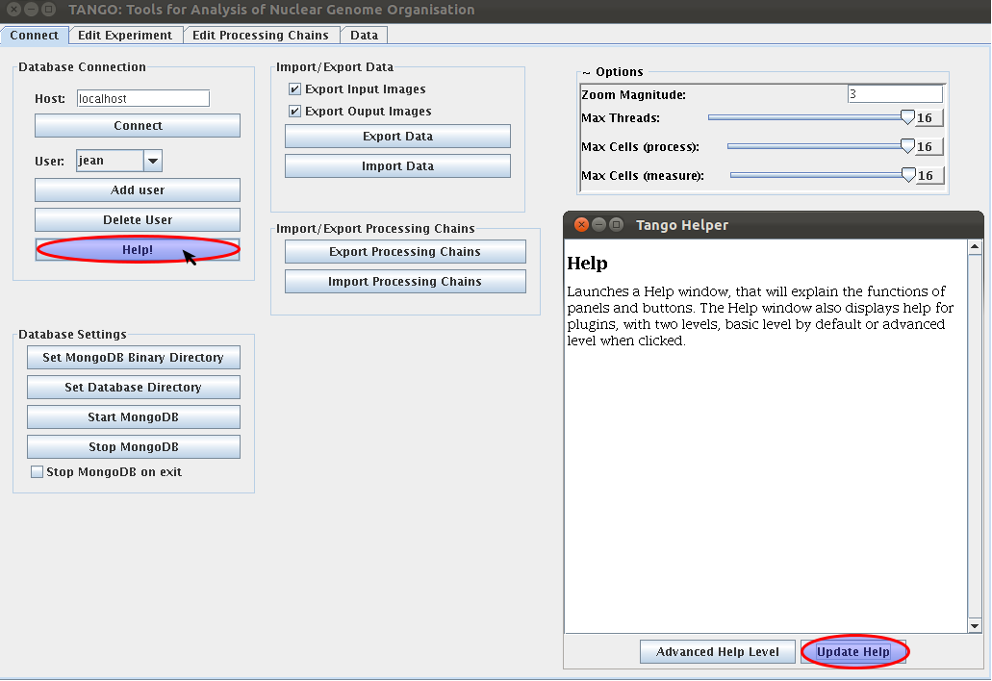
Task: Click the Advanced Help Level button
Action: 718,652
